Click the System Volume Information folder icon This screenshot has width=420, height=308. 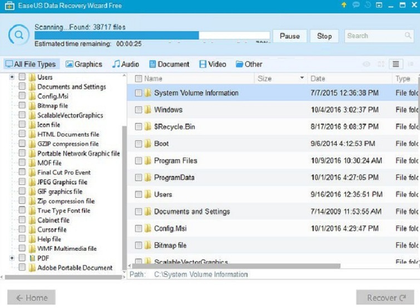(x=147, y=93)
